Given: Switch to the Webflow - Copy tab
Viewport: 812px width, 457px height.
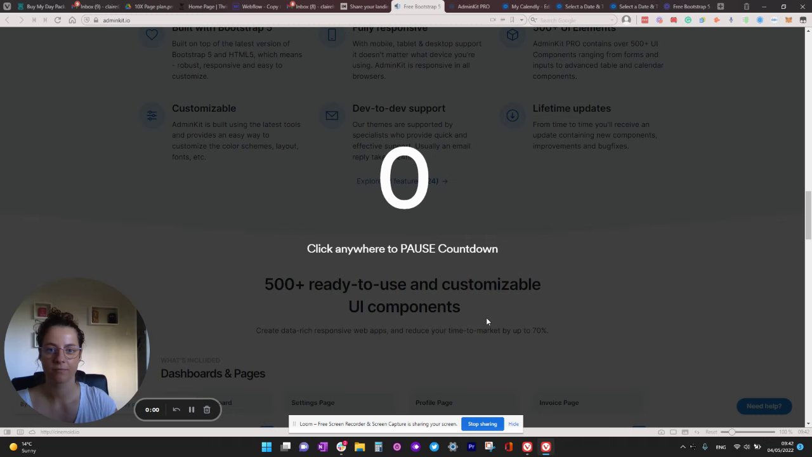Looking at the screenshot, I should (x=257, y=6).
